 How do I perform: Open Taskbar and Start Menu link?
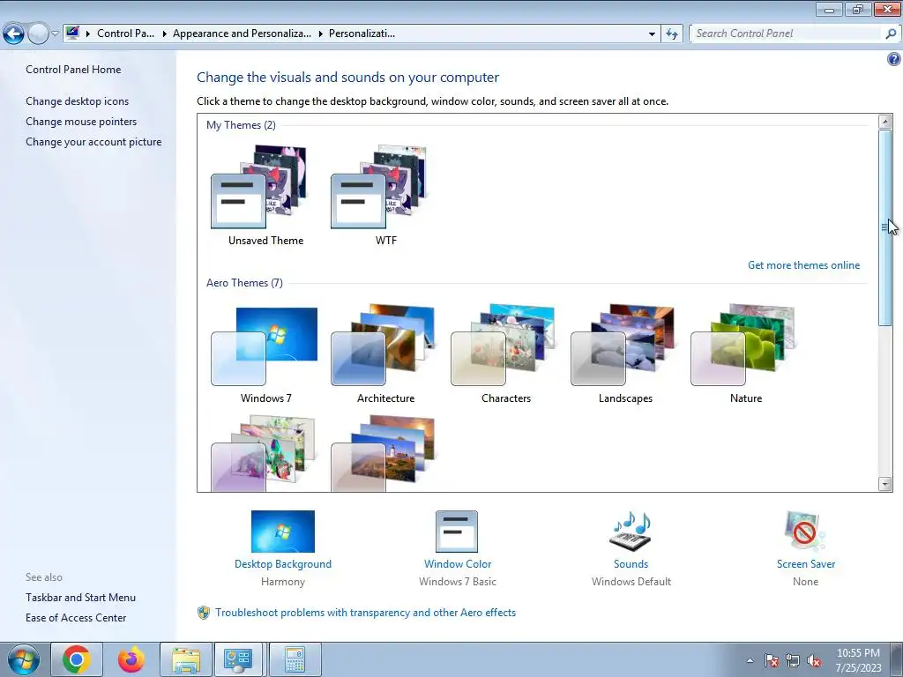[x=80, y=598]
